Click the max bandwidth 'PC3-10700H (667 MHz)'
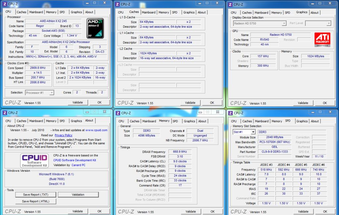339x215 pixels. [274, 142]
